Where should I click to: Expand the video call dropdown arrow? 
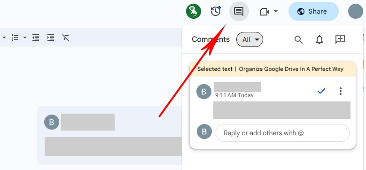[x=276, y=11]
